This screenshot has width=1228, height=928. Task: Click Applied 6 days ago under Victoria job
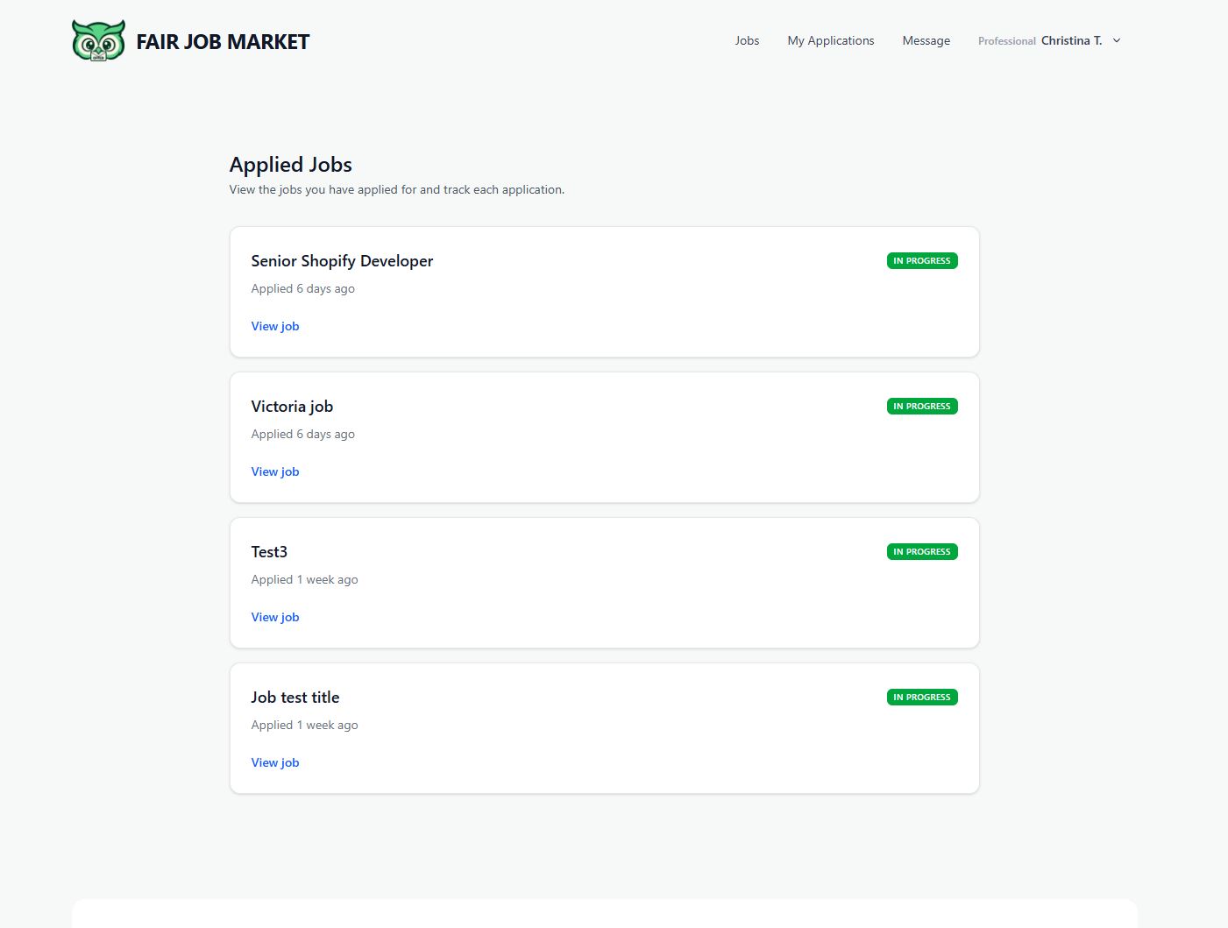pyautogui.click(x=303, y=434)
